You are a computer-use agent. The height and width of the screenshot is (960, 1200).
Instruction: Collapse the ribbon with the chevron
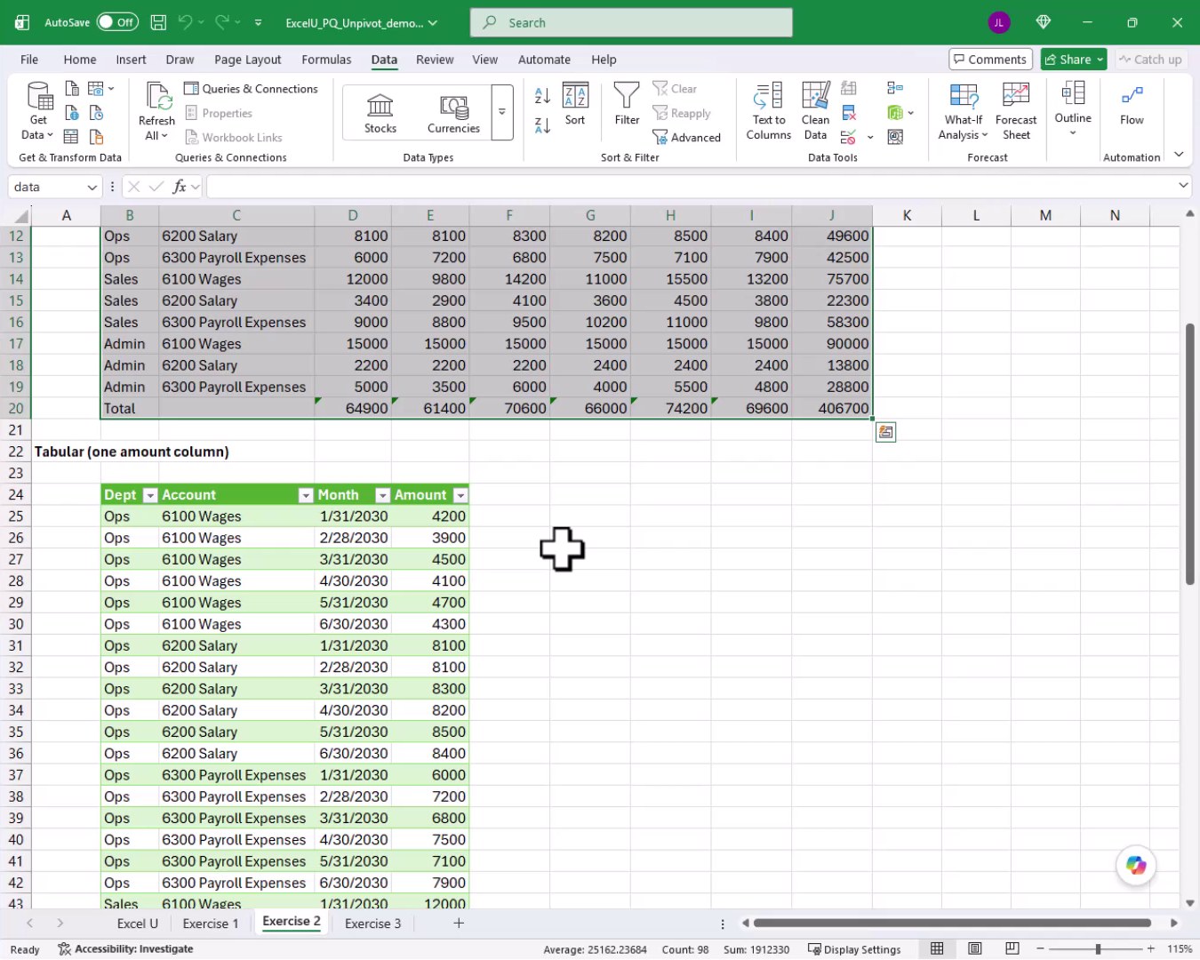point(1179,155)
